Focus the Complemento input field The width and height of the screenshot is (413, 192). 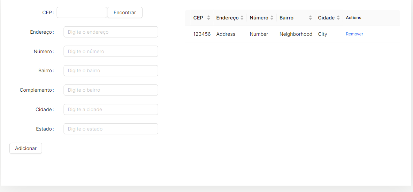point(111,90)
